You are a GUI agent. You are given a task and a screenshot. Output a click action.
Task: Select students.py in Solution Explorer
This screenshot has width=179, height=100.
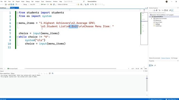(x=158, y=26)
